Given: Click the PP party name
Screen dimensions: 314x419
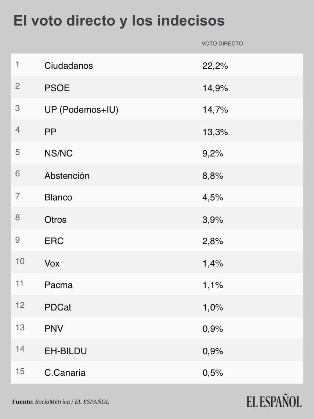Looking at the screenshot, I should click(51, 132).
